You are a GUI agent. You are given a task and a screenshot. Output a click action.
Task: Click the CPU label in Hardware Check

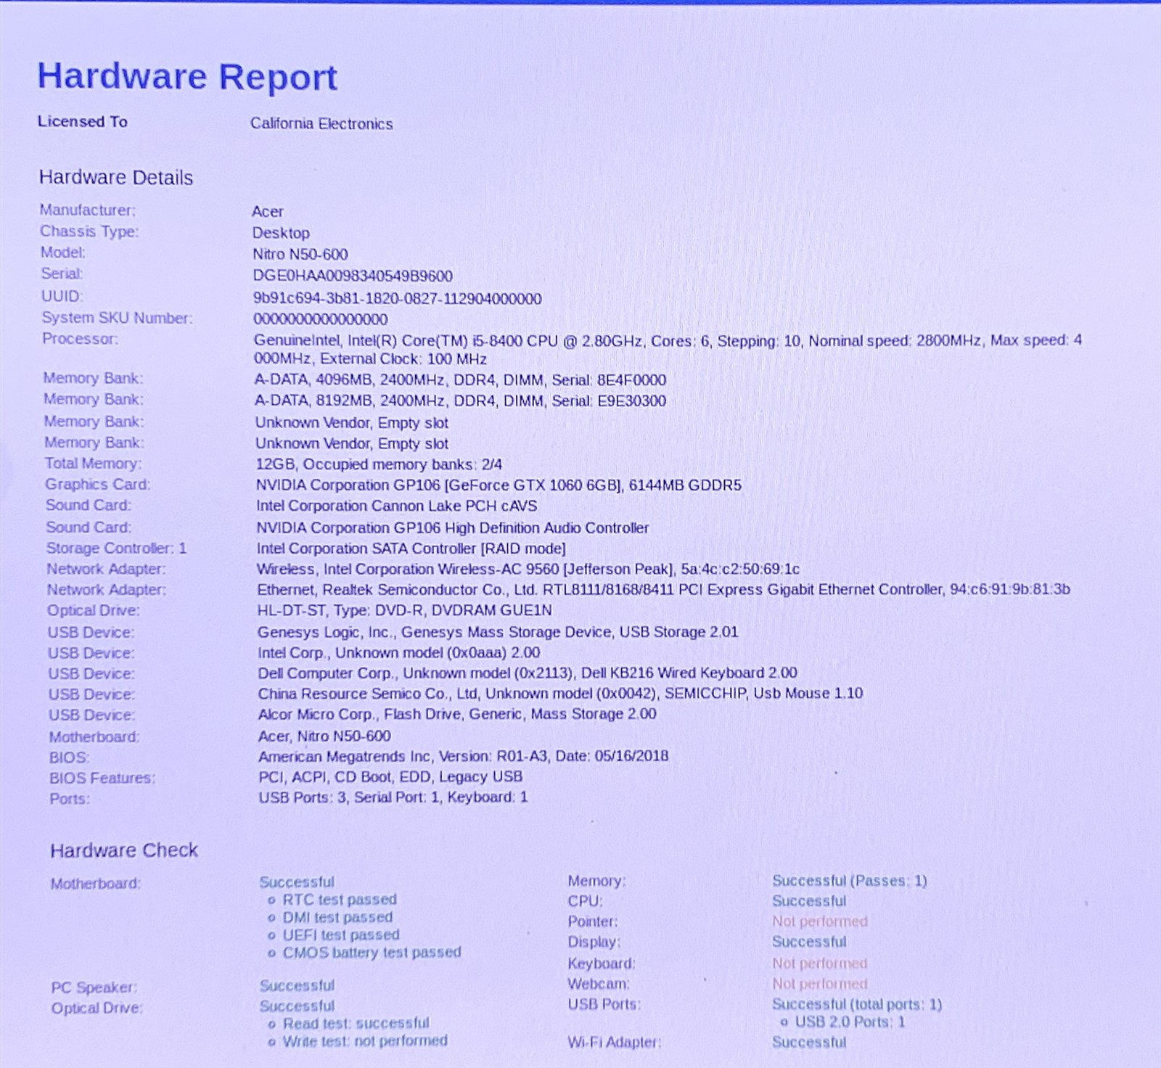pos(585,901)
